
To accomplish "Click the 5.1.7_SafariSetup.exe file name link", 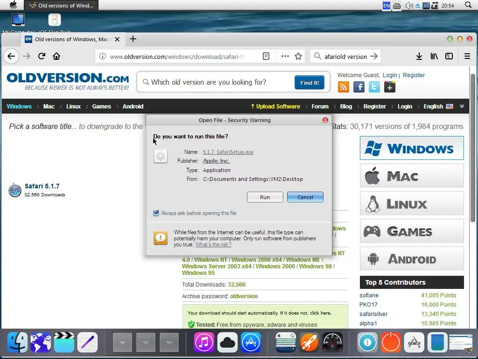I will (x=228, y=152).
